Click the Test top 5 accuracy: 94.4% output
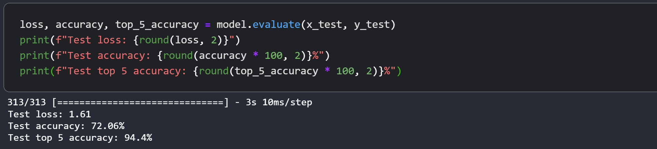This screenshot has height=149, width=657. pos(80,138)
